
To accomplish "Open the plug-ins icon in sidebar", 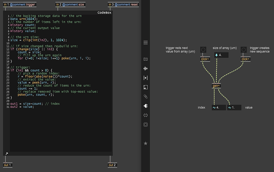I will [x=145, y=106].
